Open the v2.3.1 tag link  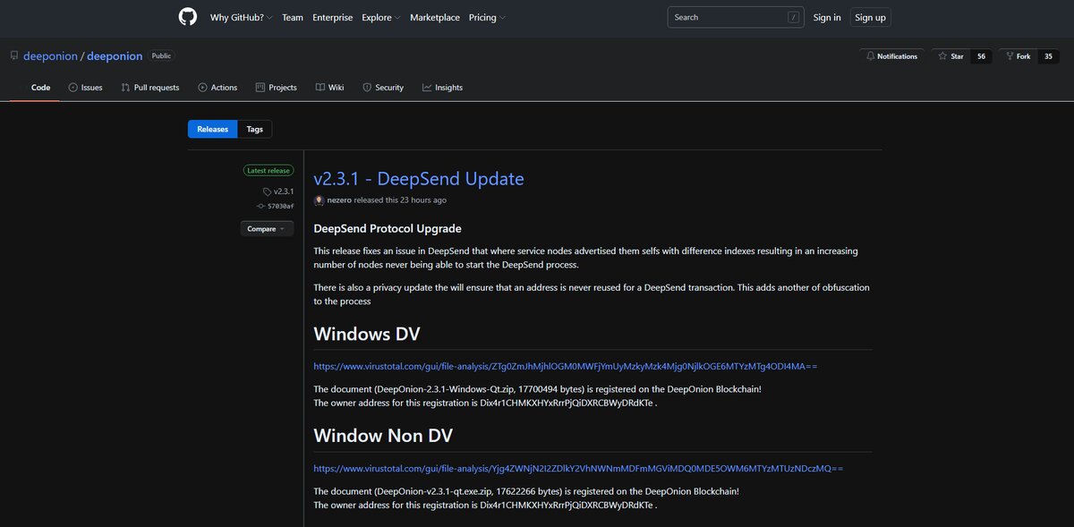(x=278, y=191)
